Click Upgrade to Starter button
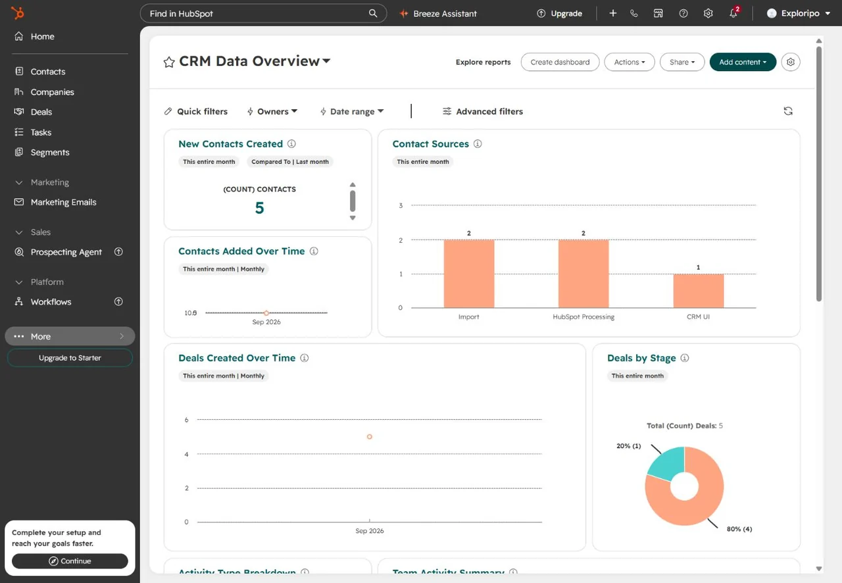 [70, 358]
